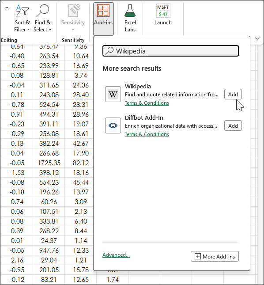Image resolution: width=264 pixels, height=285 pixels.
Task: Select cell containing 2.16
Action: coord(17,260)
